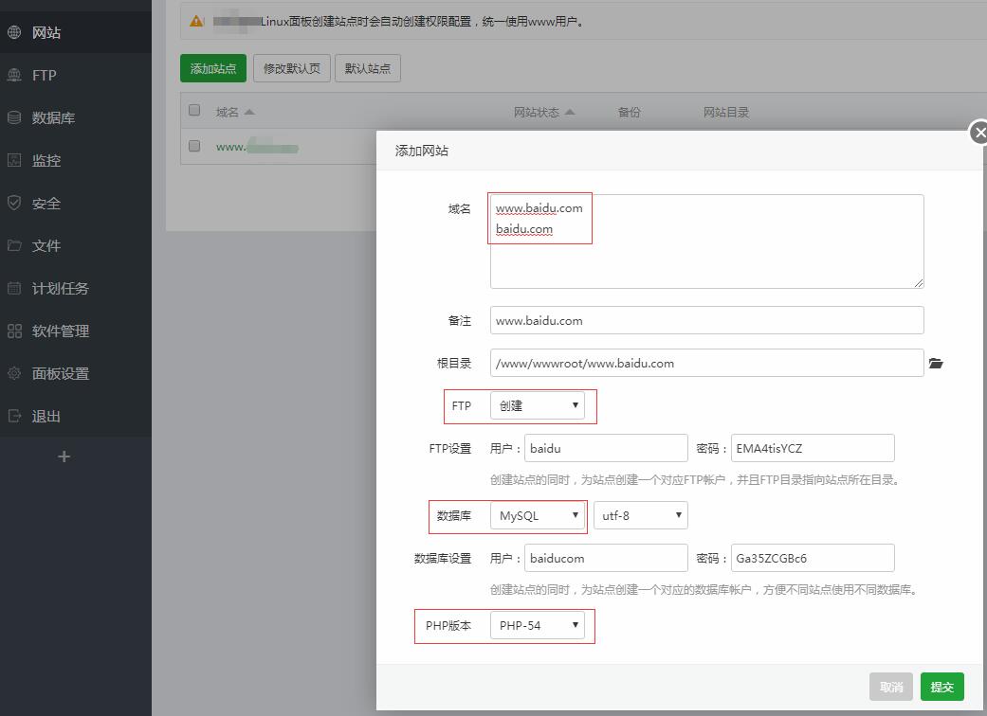Click the gear icon for 面板设置
This screenshot has width=987, height=716.
tap(14, 373)
